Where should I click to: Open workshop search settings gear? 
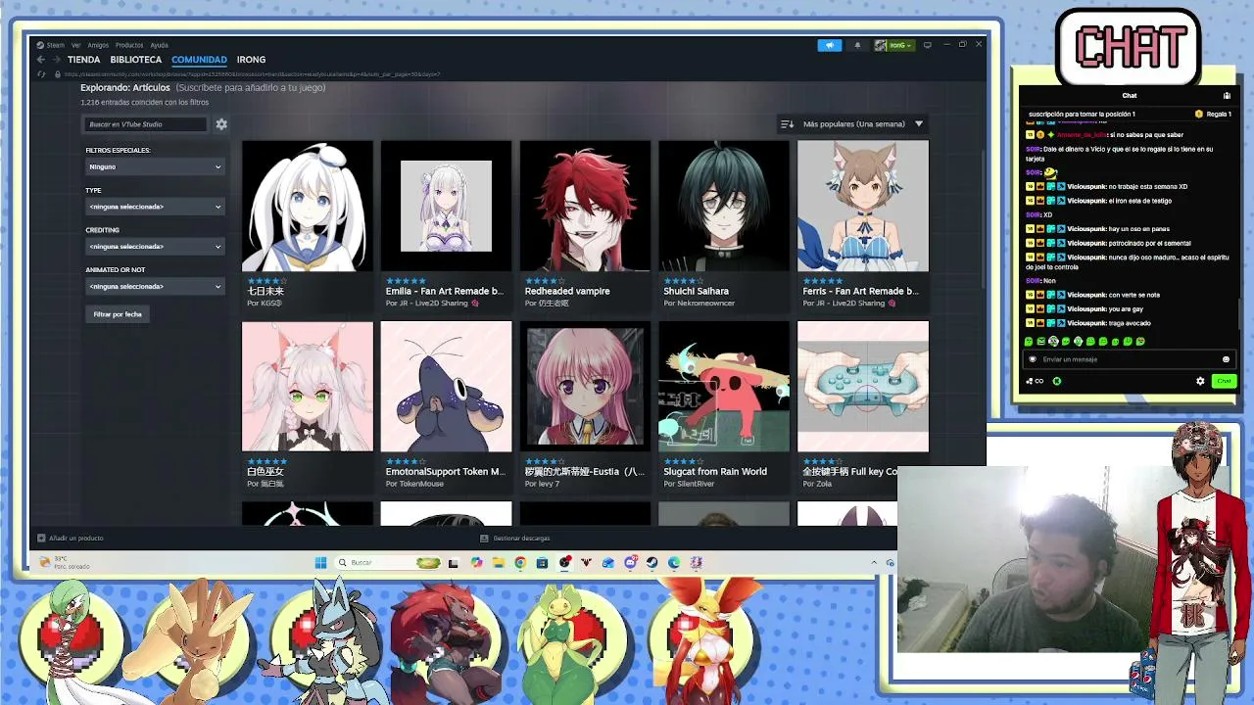[221, 124]
